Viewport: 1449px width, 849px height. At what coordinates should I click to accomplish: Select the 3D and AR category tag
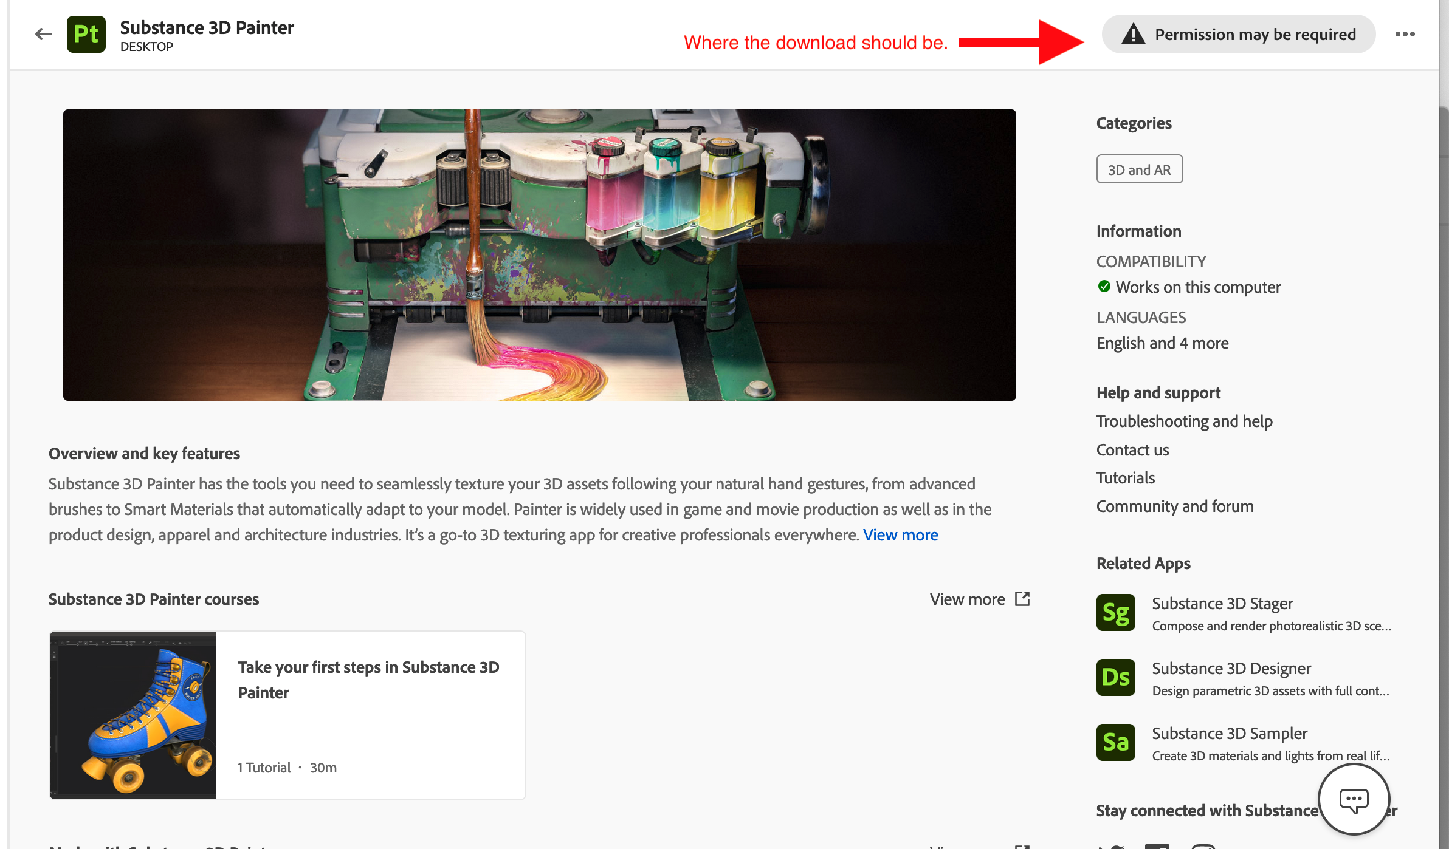(1139, 169)
